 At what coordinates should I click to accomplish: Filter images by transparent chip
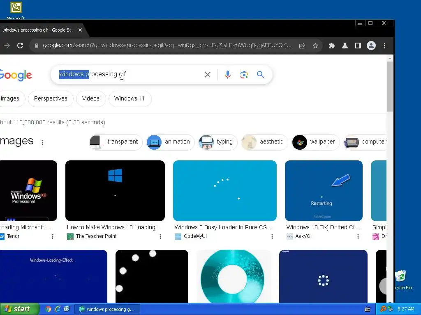click(116, 142)
